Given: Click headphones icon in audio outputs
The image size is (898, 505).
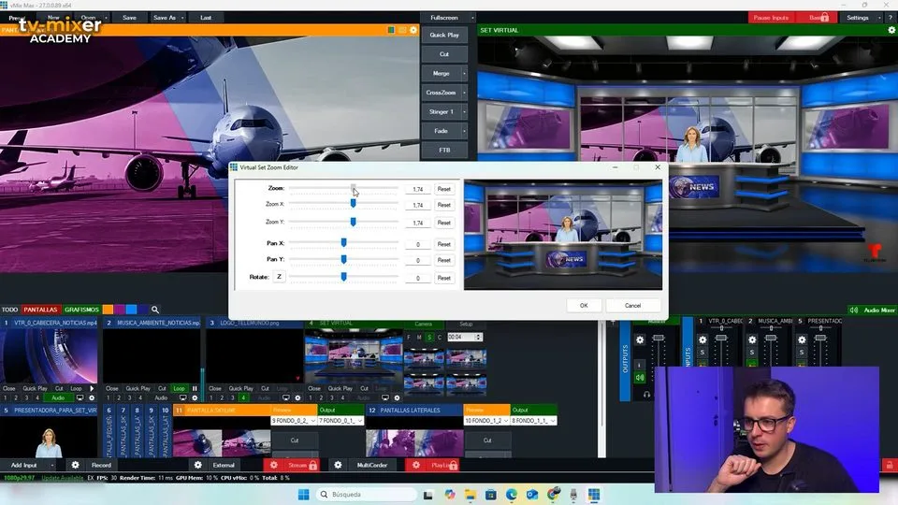Looking at the screenshot, I should [646, 395].
